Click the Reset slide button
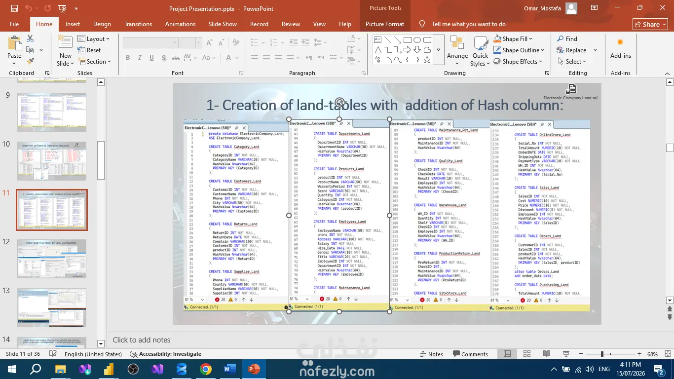Image resolution: width=674 pixels, height=379 pixels. click(89, 50)
